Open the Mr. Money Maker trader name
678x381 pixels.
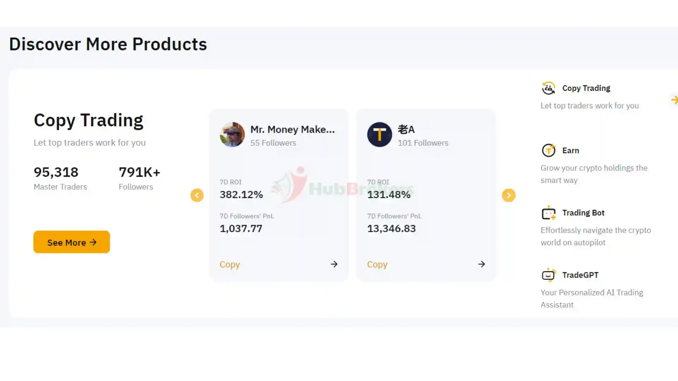click(x=292, y=129)
